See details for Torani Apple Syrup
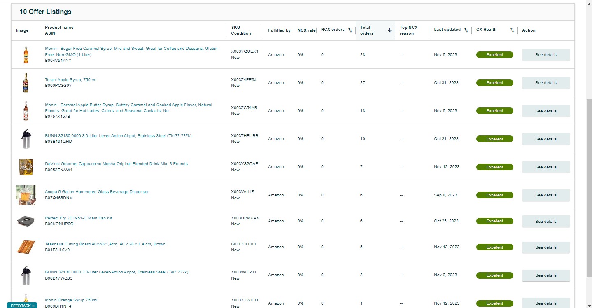This screenshot has width=592, height=308. pos(546,83)
